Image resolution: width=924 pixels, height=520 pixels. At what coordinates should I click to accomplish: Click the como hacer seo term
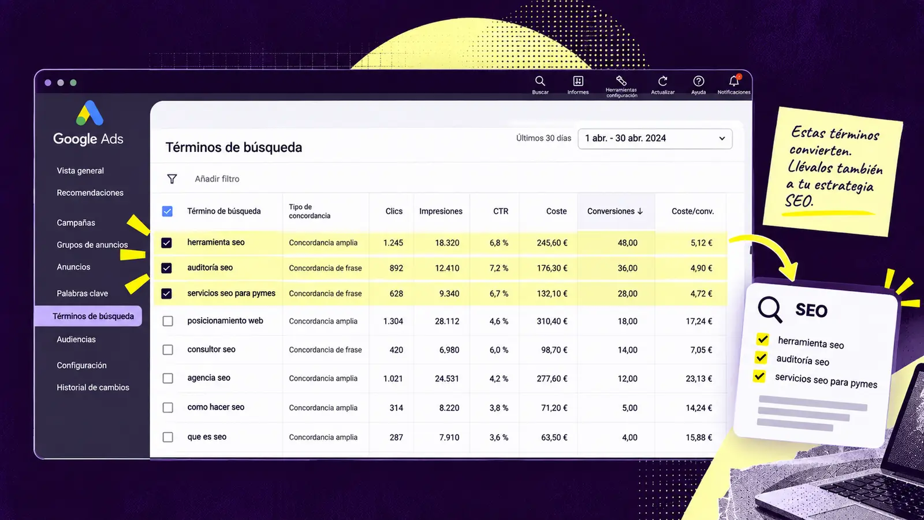(216, 407)
